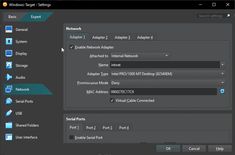Image resolution: width=235 pixels, height=155 pixels.
Task: Select the Port 4 tab
Action: (x=124, y=128)
